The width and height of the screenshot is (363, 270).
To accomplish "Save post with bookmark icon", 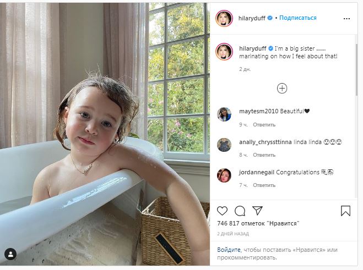I will (x=345, y=211).
